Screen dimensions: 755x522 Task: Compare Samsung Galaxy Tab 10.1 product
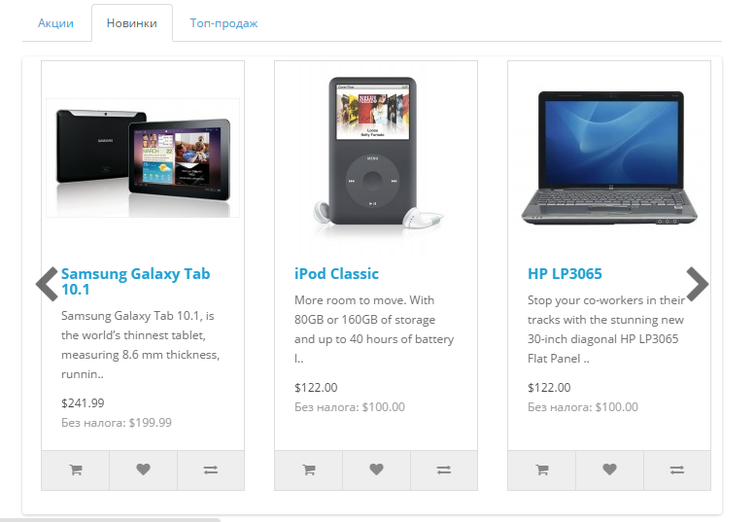(211, 470)
